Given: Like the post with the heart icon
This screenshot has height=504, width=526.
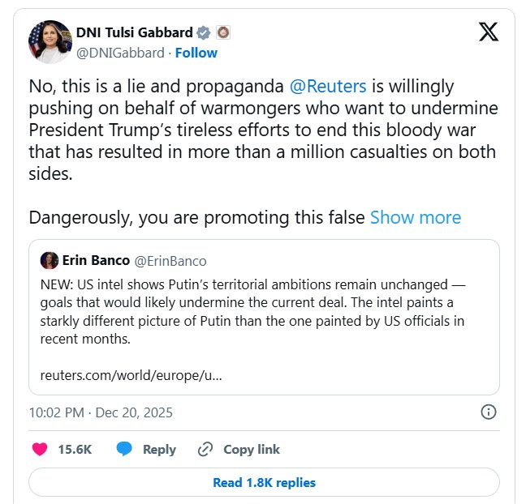Looking at the screenshot, I should (39, 449).
